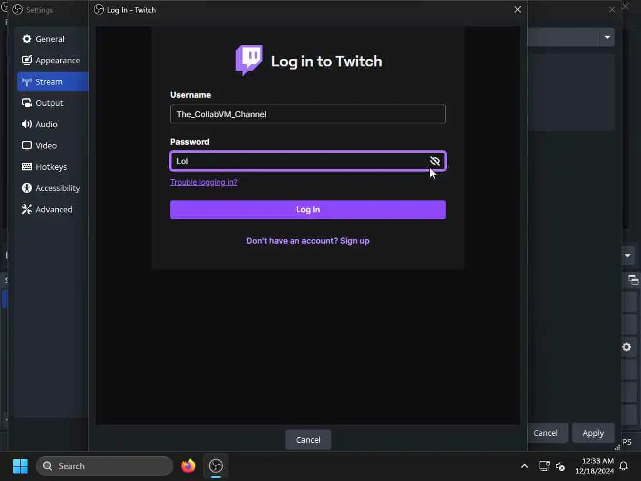Image resolution: width=641 pixels, height=481 pixels.
Task: Show hidden system tray icons
Action: 524,466
